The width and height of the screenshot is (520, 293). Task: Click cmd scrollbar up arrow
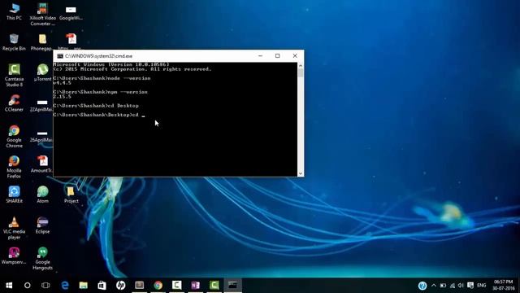tap(301, 65)
